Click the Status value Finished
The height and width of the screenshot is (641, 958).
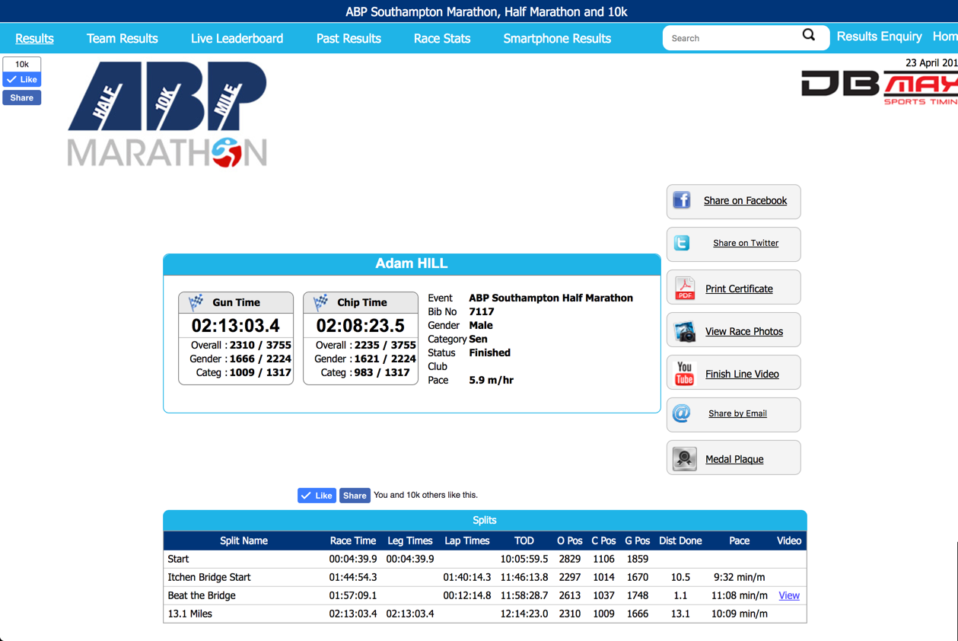tap(490, 352)
